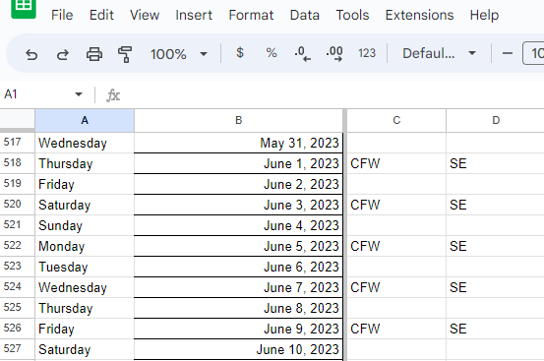Activate the Paint format roller icon

point(125,54)
